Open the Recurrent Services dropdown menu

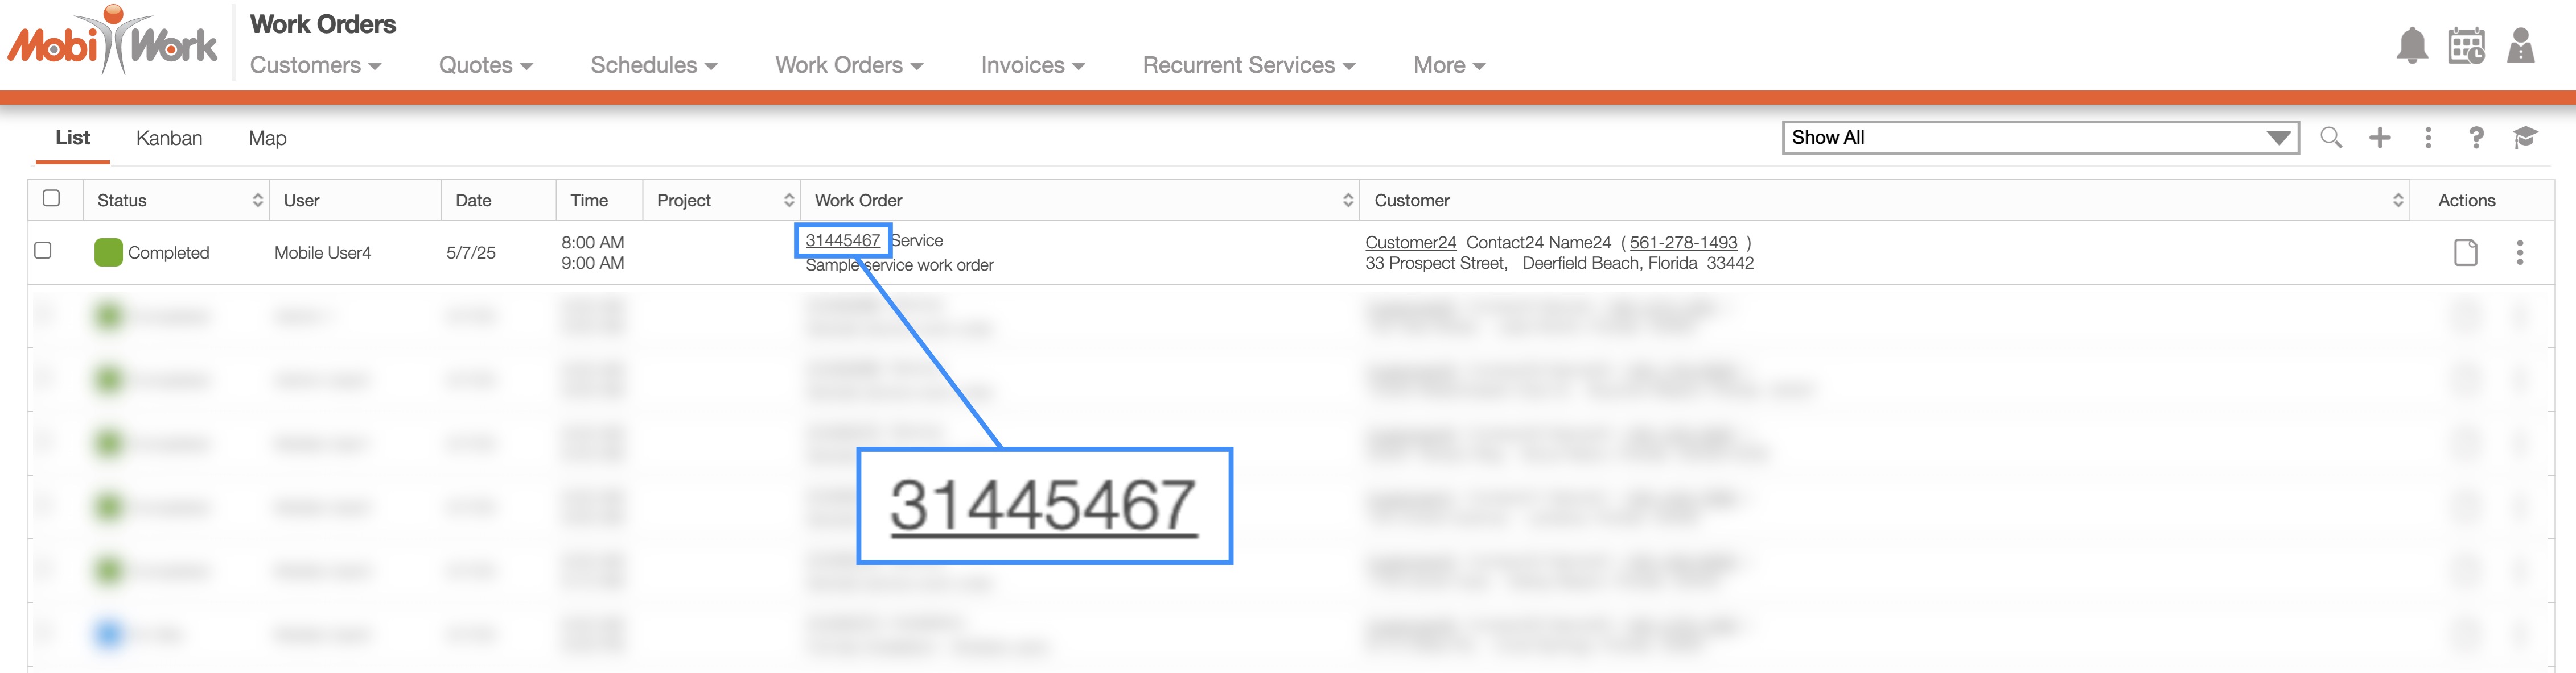1248,65
